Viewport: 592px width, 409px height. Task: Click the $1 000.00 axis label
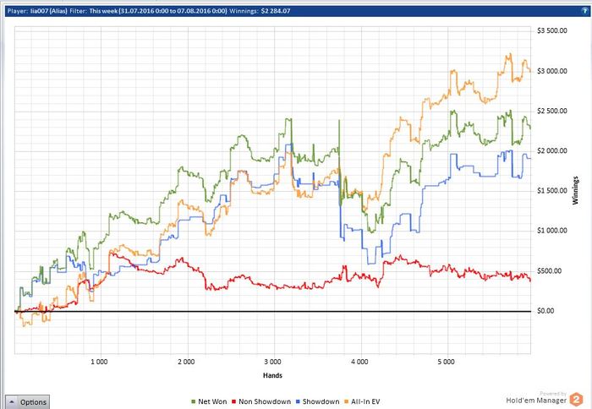pyautogui.click(x=552, y=231)
